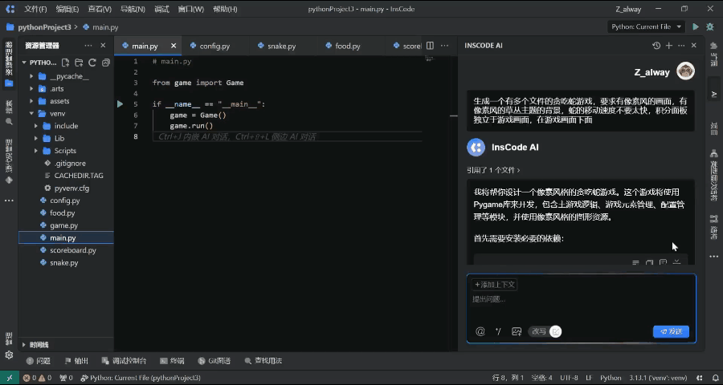Expand the 时间线 timeline section
This screenshot has width=723, height=385.
pyautogui.click(x=24, y=344)
